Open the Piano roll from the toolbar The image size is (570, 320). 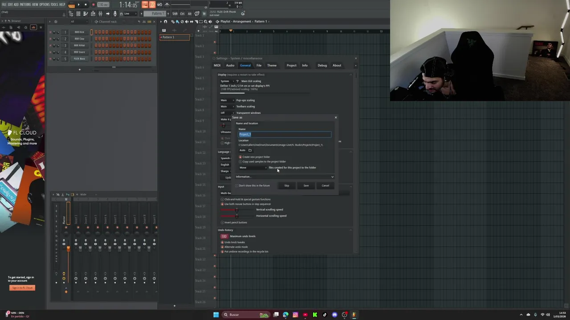pos(85,14)
